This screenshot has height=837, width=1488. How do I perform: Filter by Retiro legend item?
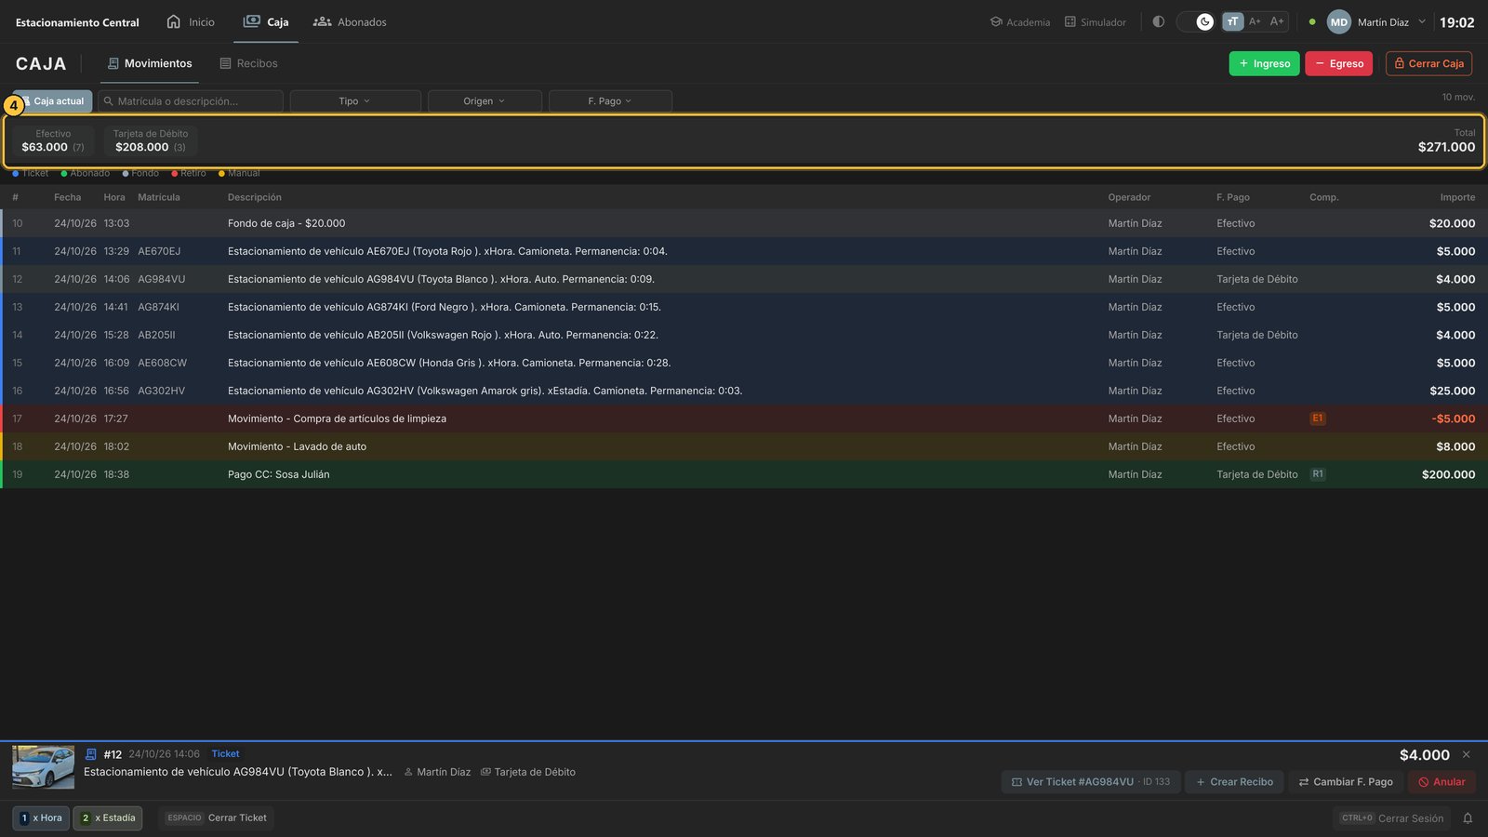189,173
